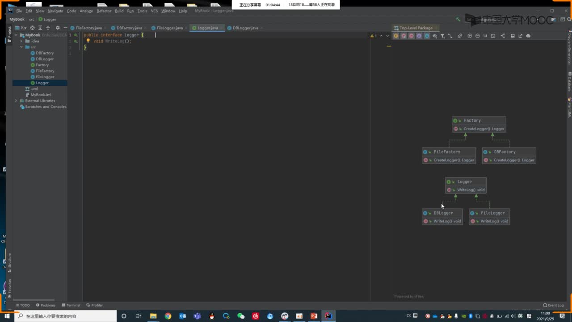The image size is (572, 322).
Task: Switch to FileLogger.java editor tab
Action: 169,28
